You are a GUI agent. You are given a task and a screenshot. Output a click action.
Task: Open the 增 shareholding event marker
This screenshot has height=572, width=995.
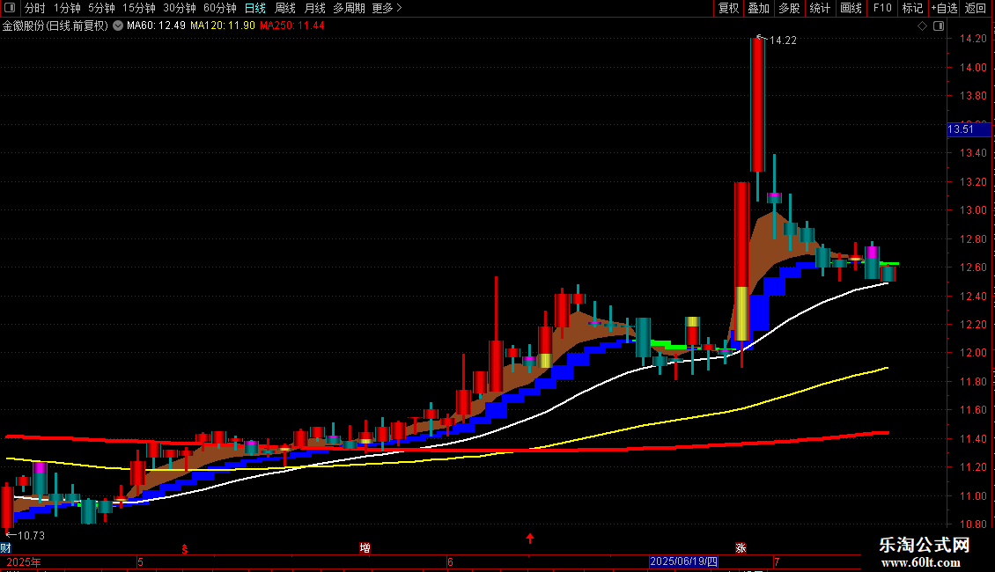coord(365,548)
